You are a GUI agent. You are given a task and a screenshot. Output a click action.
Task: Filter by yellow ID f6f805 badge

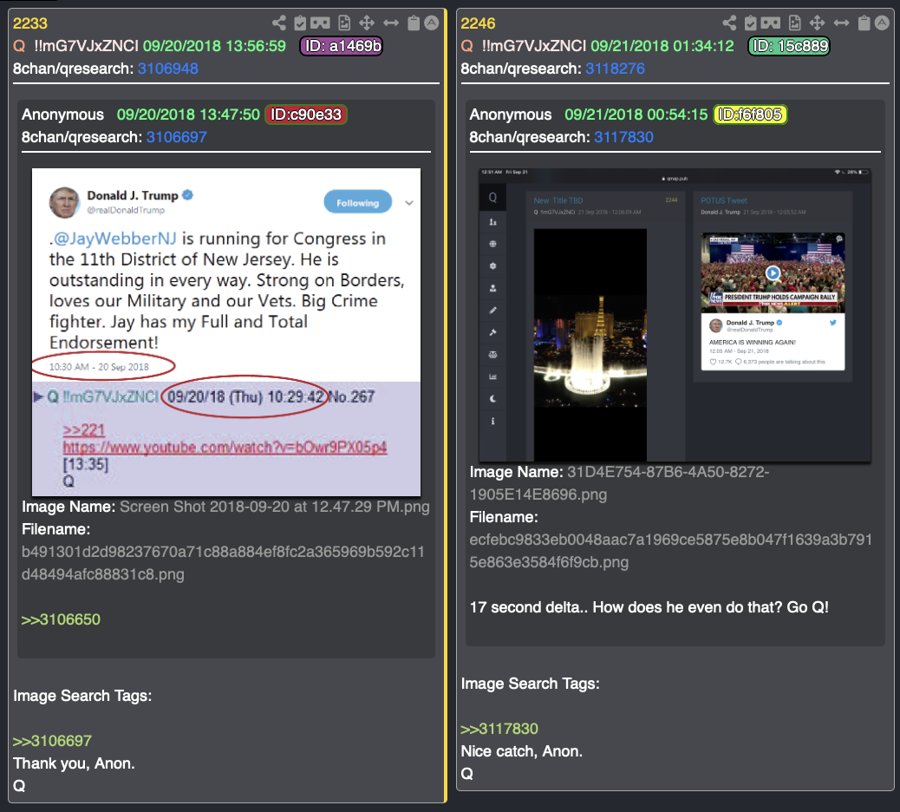coord(750,115)
